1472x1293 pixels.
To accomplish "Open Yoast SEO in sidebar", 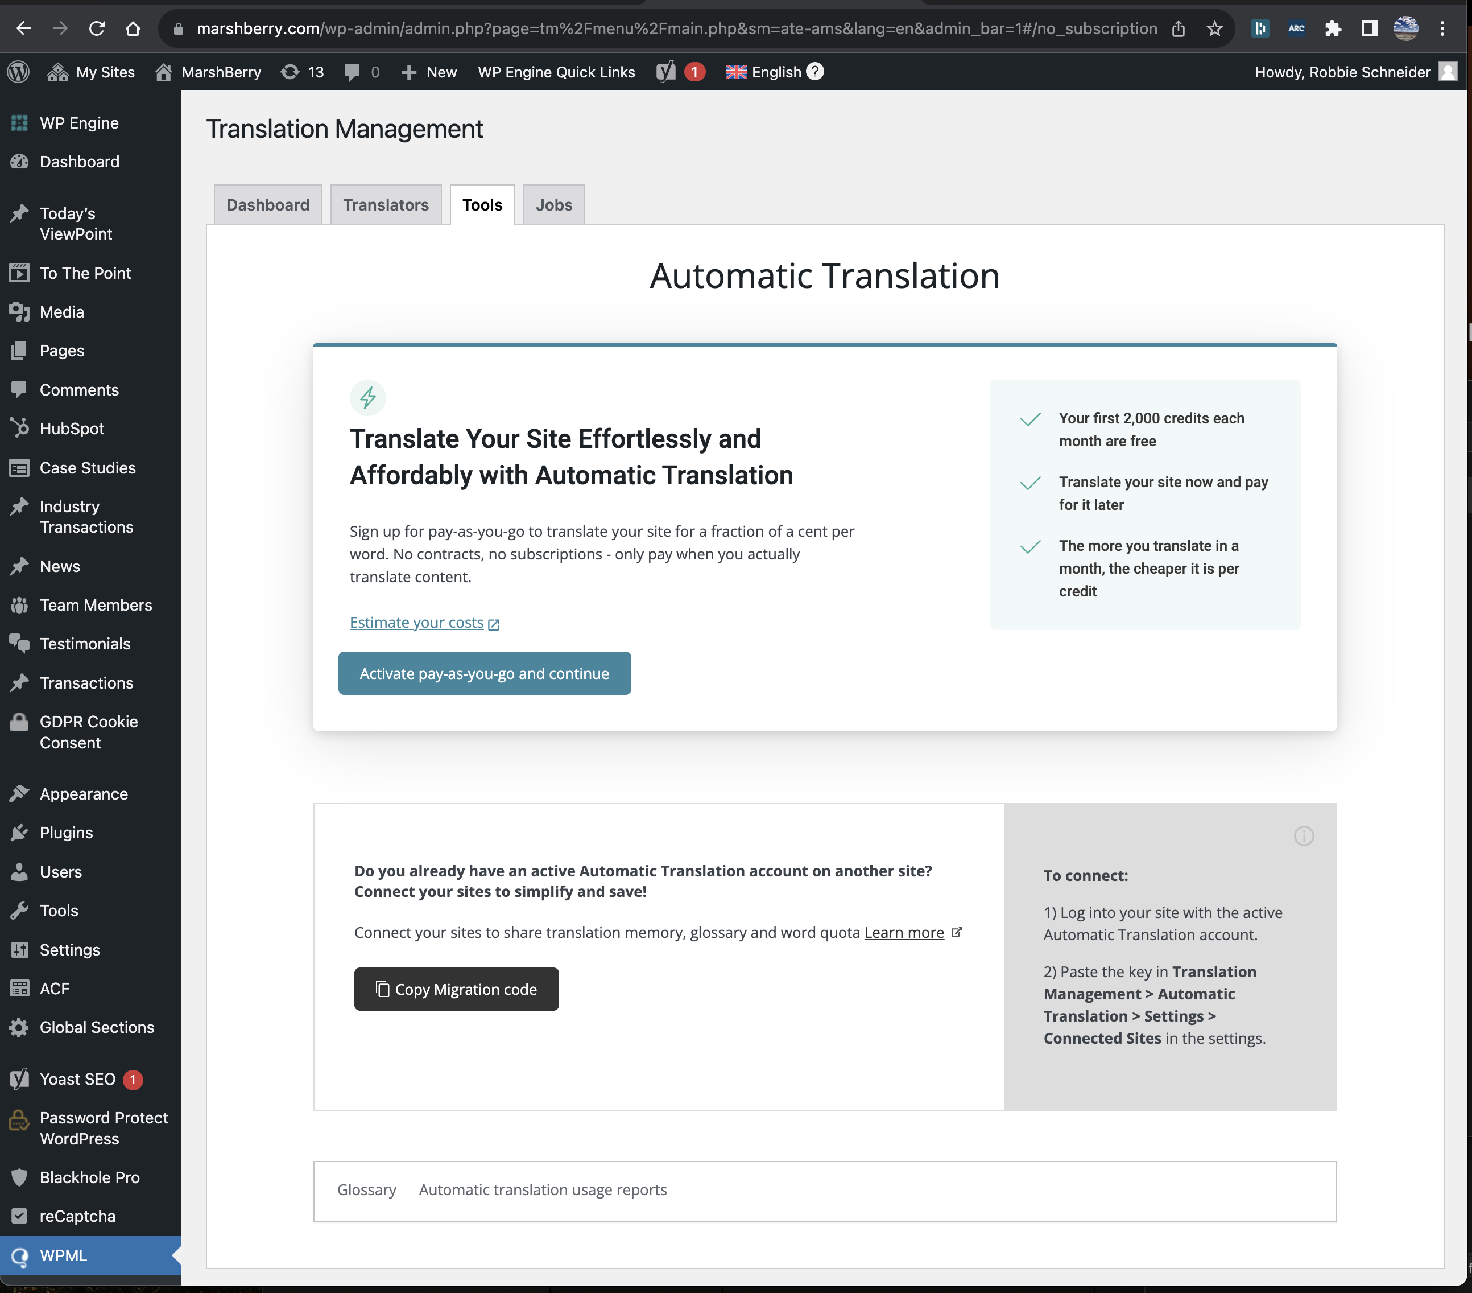I will point(90,1080).
